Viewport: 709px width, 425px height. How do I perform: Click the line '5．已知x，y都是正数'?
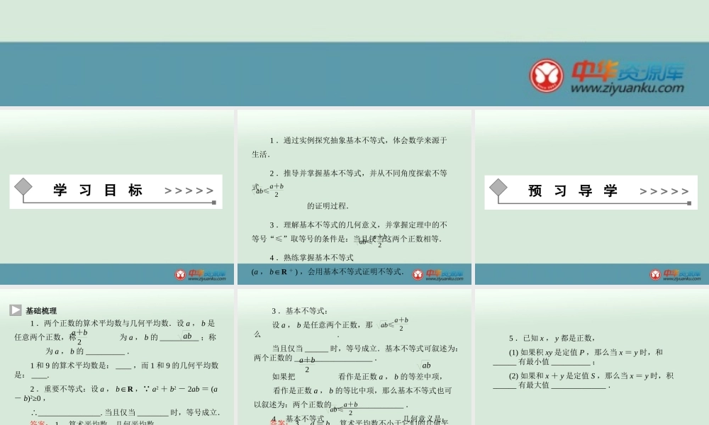pyautogui.click(x=552, y=338)
